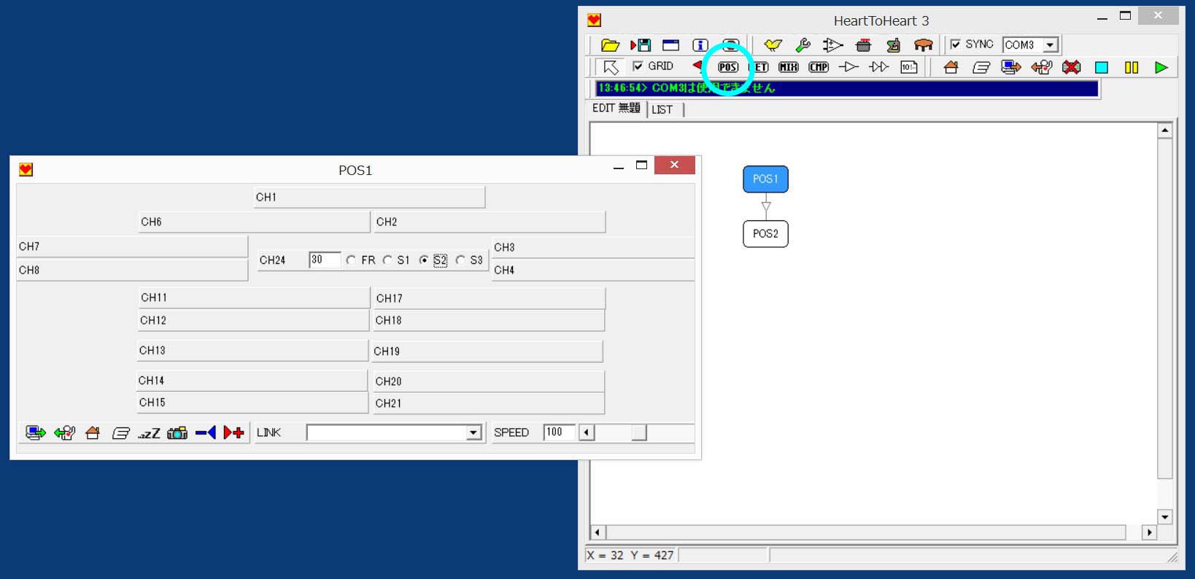Click the COM3 status message bar
The height and width of the screenshot is (579, 1195).
pos(846,88)
